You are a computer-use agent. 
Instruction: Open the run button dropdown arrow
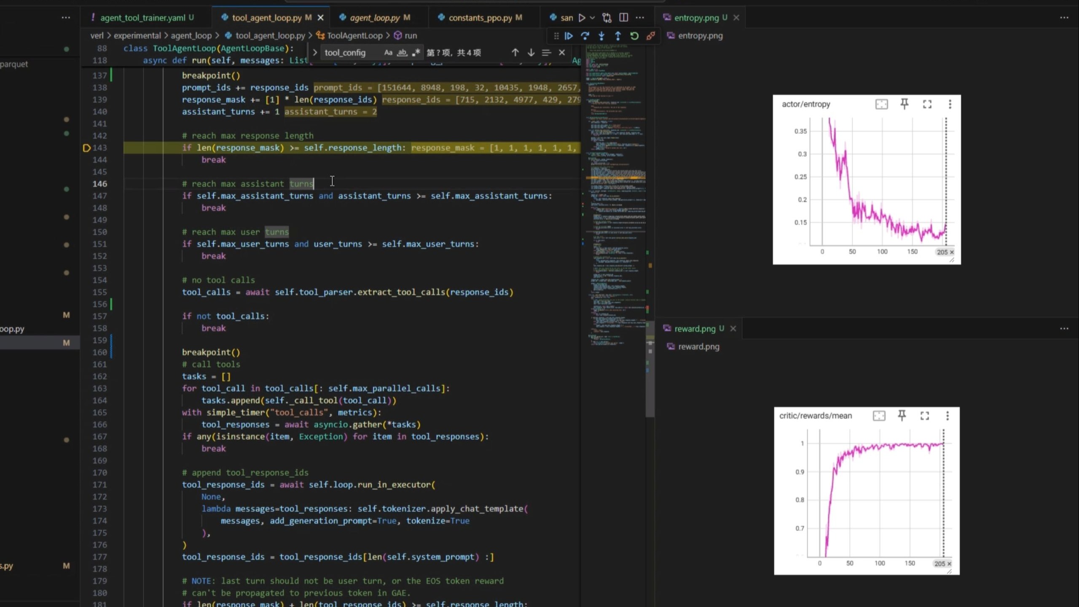(x=592, y=18)
